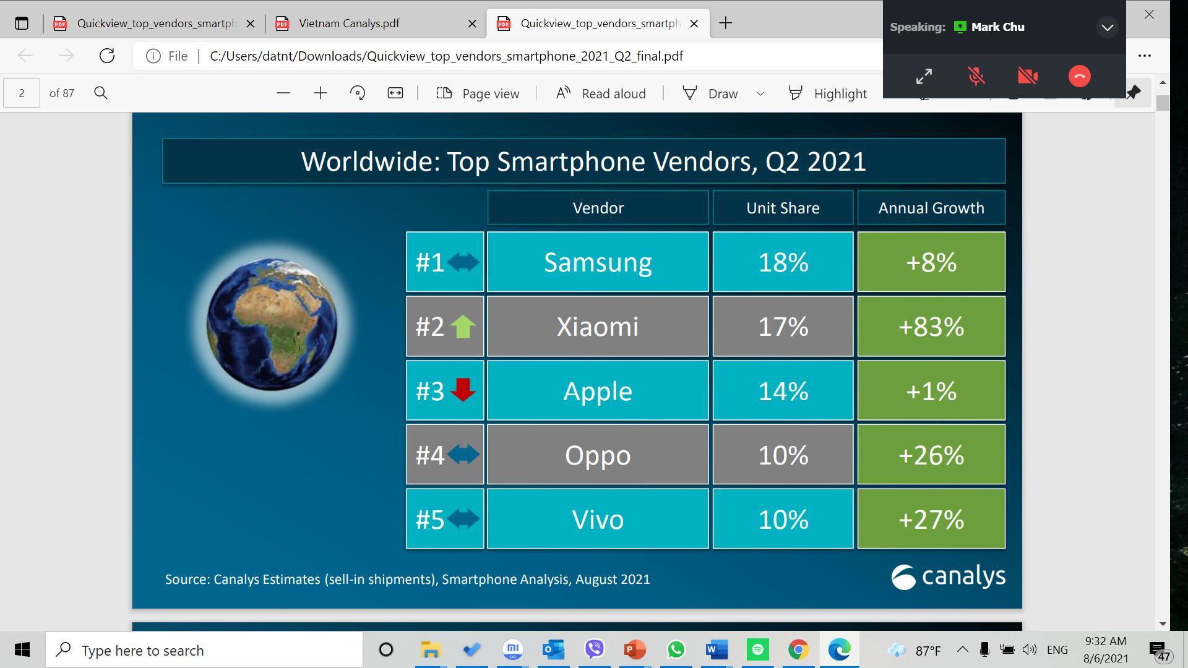Image resolution: width=1188 pixels, height=668 pixels.
Task: Open clock and calendar flyout
Action: point(1106,650)
